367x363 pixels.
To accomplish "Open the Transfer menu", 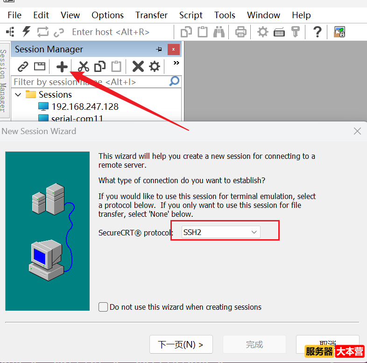I will pyautogui.click(x=151, y=15).
